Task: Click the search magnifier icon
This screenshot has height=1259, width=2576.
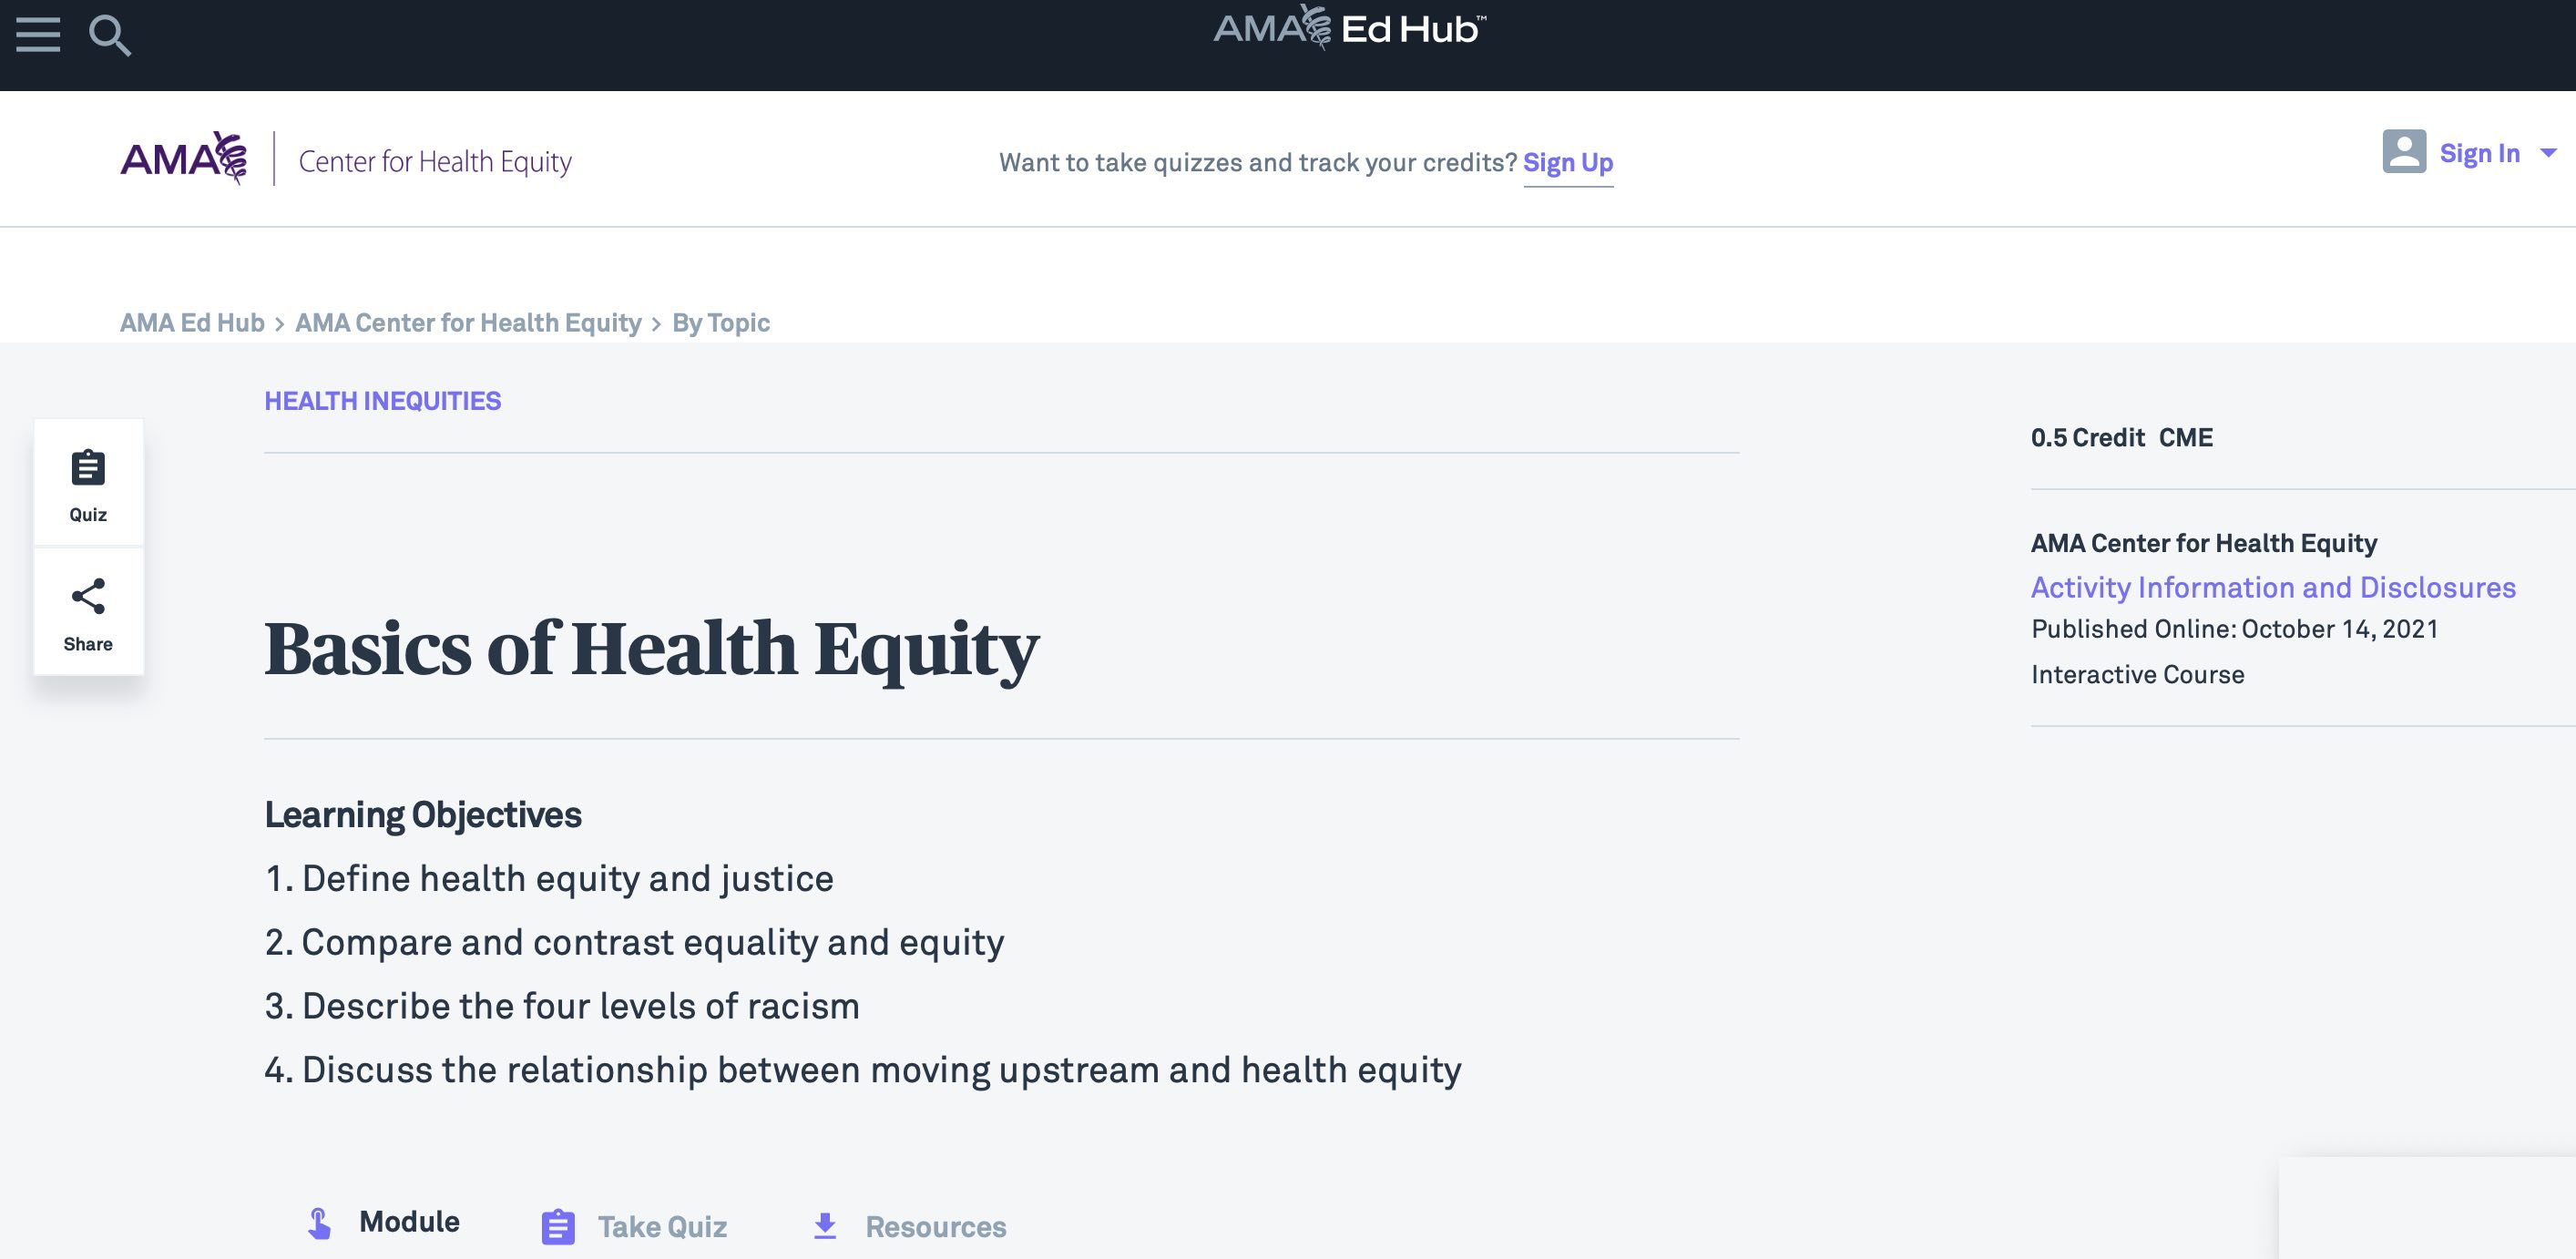Action: coord(109,36)
